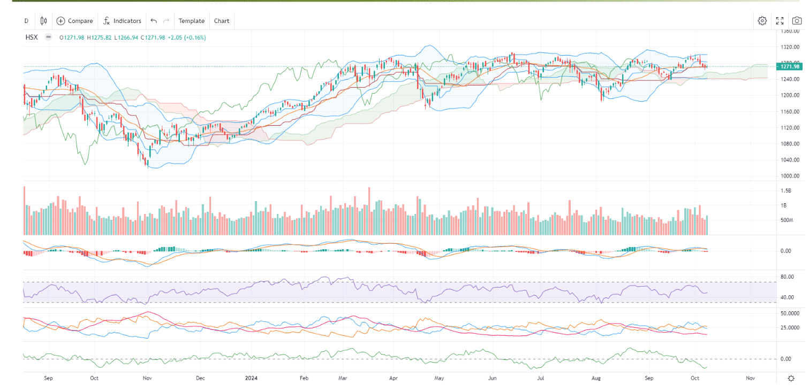Open the candlestick chart style selector
Image resolution: width=809 pixels, height=392 pixels.
(x=43, y=21)
